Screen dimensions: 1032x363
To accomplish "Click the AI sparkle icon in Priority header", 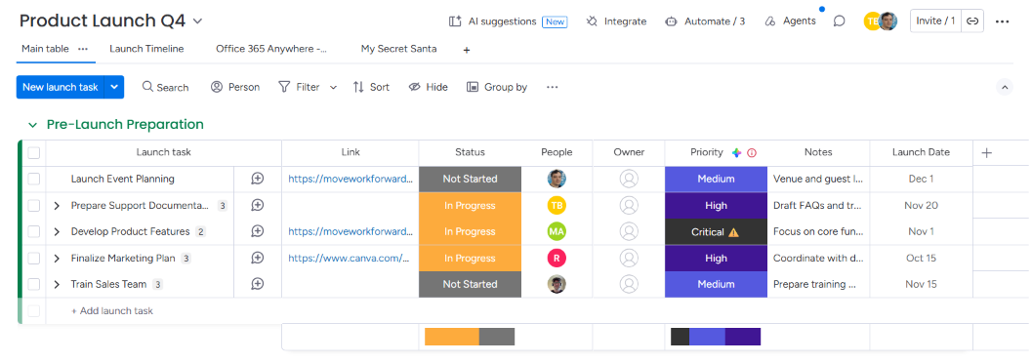I will [x=736, y=152].
